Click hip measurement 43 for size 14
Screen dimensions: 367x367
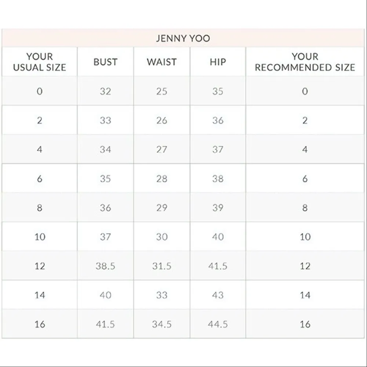pos(218,295)
